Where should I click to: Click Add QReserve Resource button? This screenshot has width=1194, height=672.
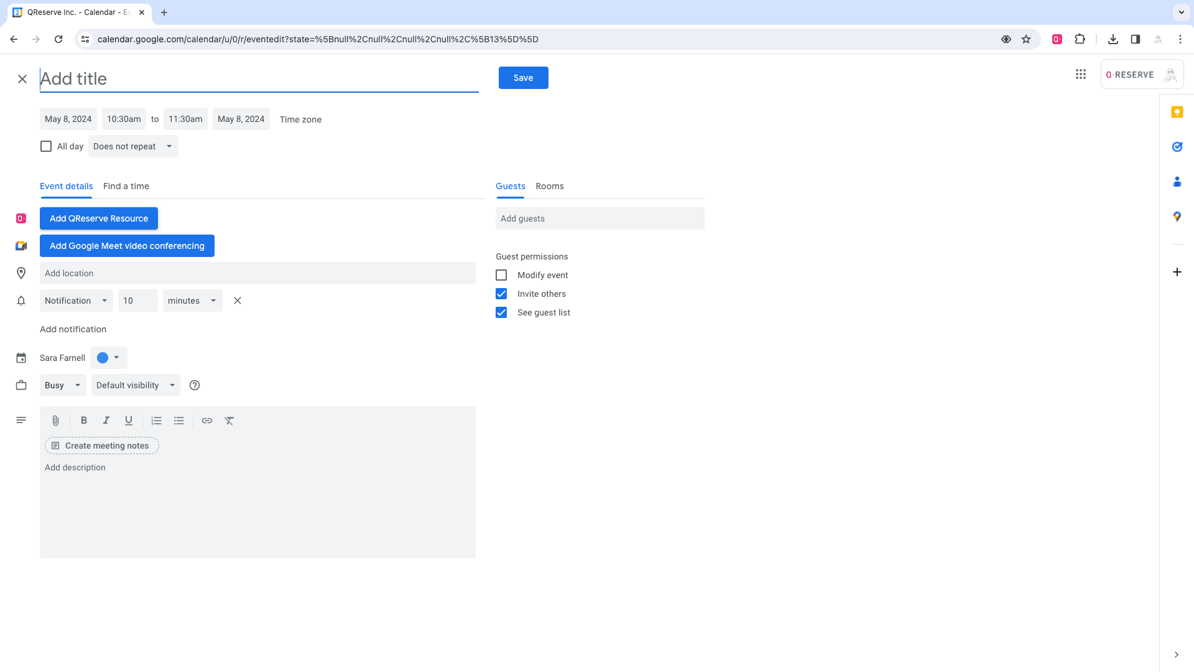tap(99, 218)
